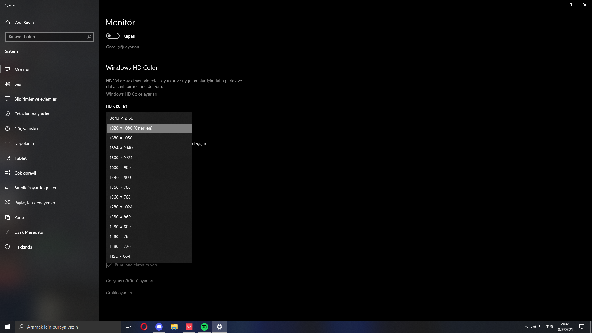Select 1920 × 1080 (Önerilen) resolution
This screenshot has width=592, height=333.
click(x=149, y=128)
